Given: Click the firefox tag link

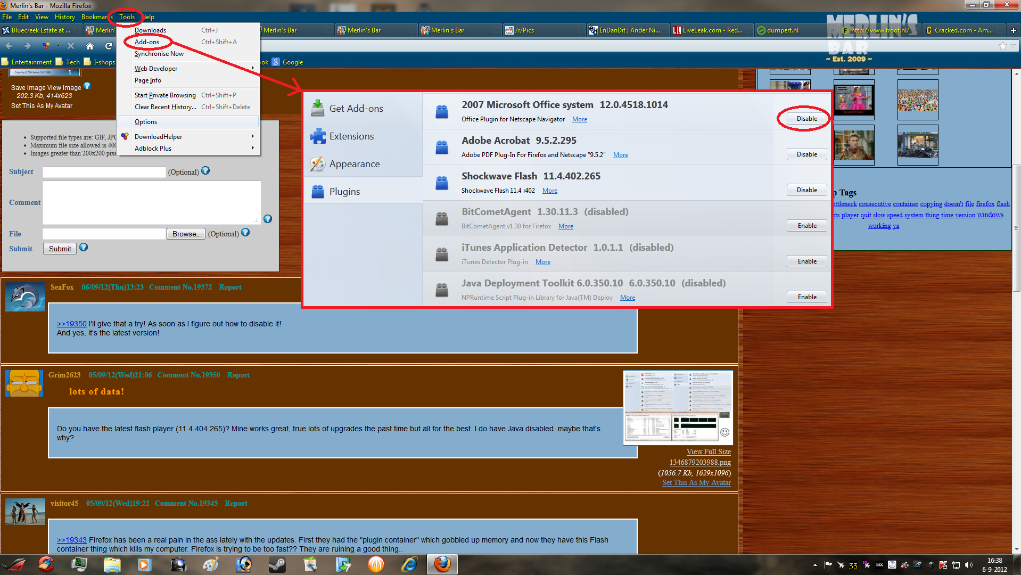Looking at the screenshot, I should [x=985, y=204].
